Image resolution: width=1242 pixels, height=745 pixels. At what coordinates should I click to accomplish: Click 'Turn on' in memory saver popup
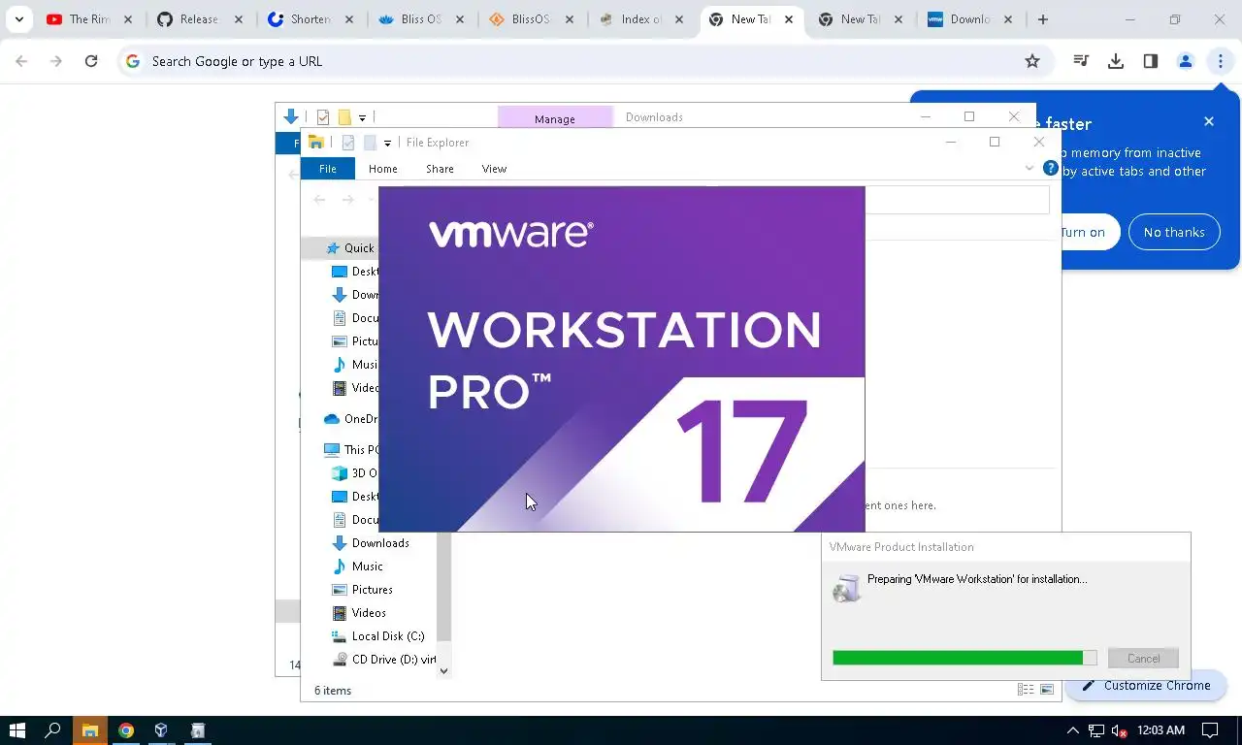click(x=1083, y=232)
